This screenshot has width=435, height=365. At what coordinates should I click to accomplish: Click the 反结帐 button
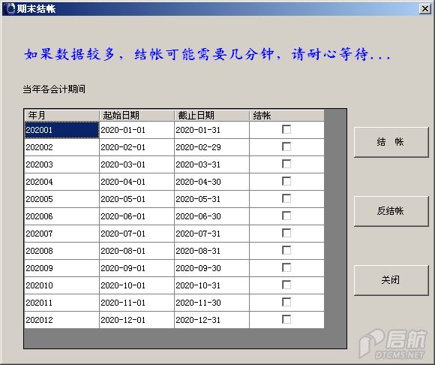pyautogui.click(x=391, y=211)
